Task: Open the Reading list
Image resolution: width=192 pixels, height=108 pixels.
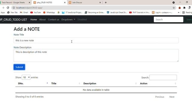Action: pos(187,13)
